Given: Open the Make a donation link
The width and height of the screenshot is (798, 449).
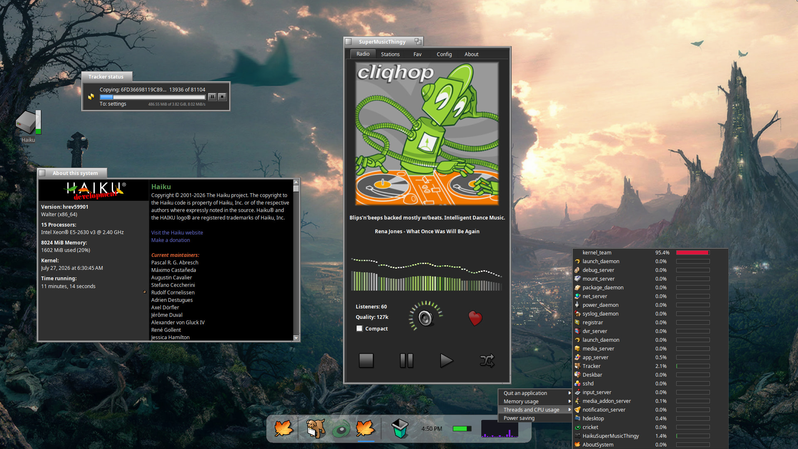Looking at the screenshot, I should (x=170, y=240).
